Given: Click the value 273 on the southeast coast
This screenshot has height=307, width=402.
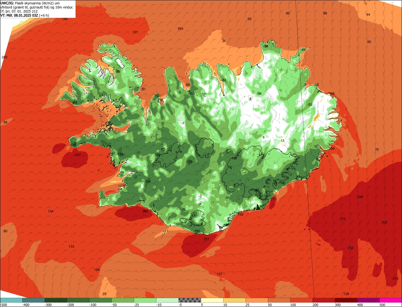Looking at the screenshot, I should click(x=274, y=199).
